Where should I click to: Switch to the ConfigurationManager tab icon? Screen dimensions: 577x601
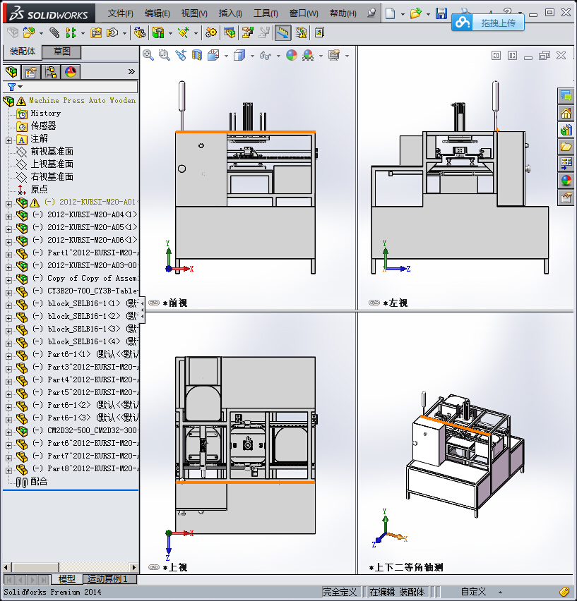coord(51,72)
